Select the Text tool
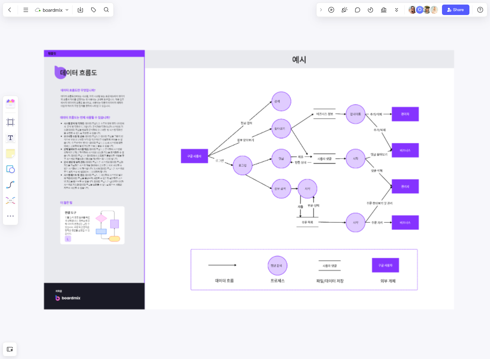 (x=10, y=138)
